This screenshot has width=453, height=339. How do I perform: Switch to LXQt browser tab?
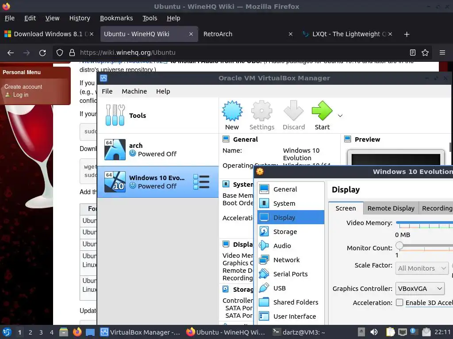click(348, 34)
